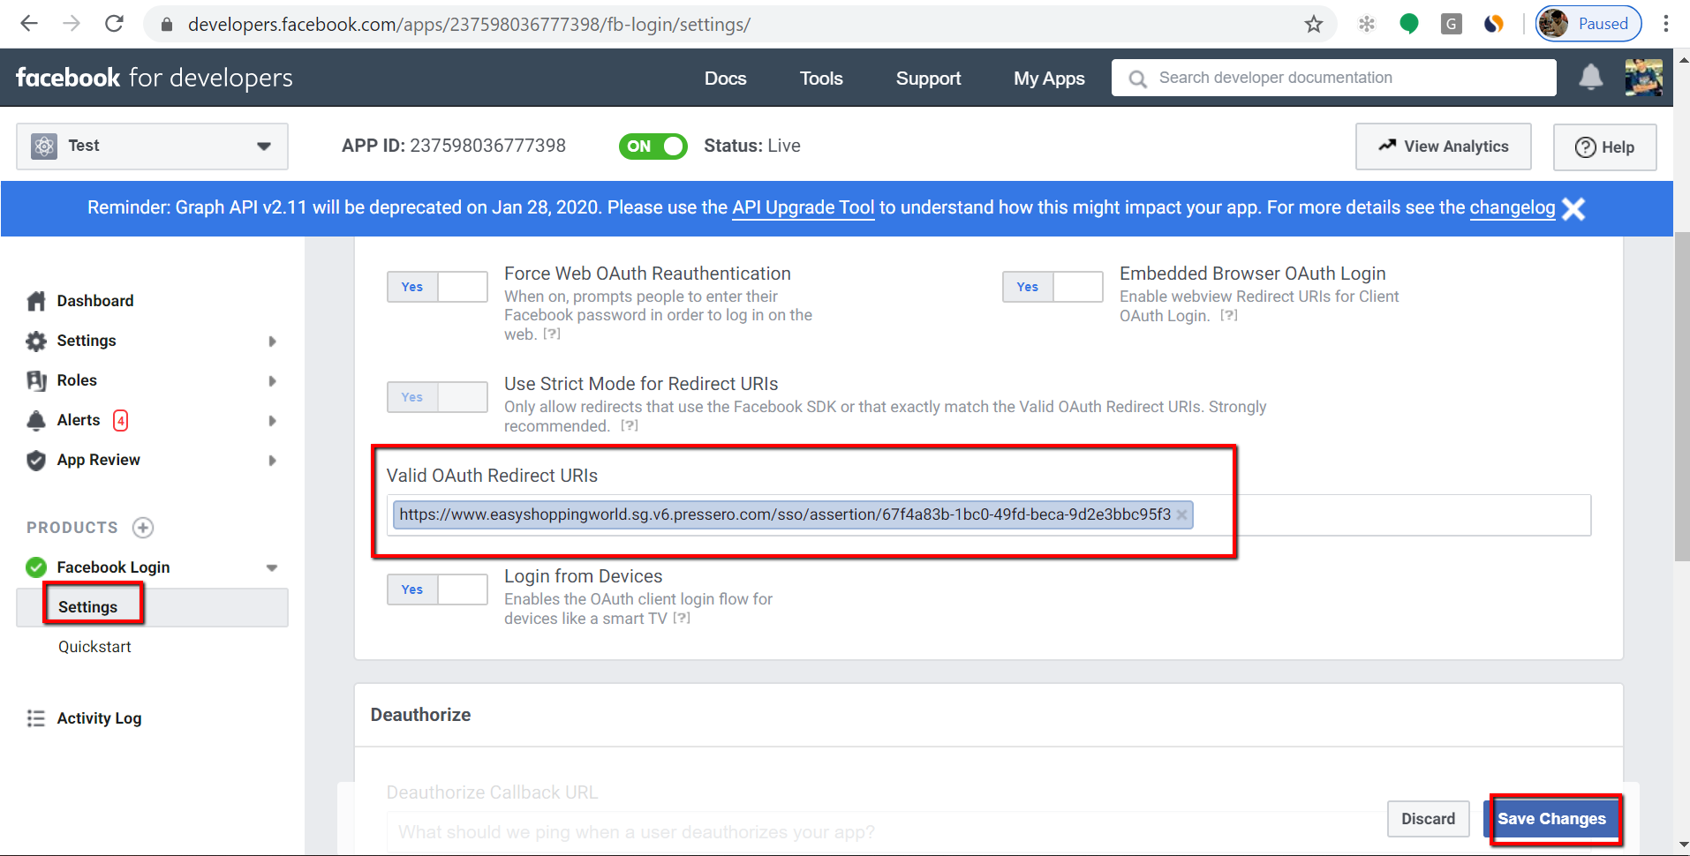Collapse the Facebook Login product arrow
Screen dimensions: 1690x856
coord(272,568)
